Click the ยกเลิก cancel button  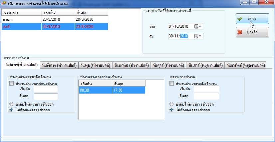pos(252,32)
